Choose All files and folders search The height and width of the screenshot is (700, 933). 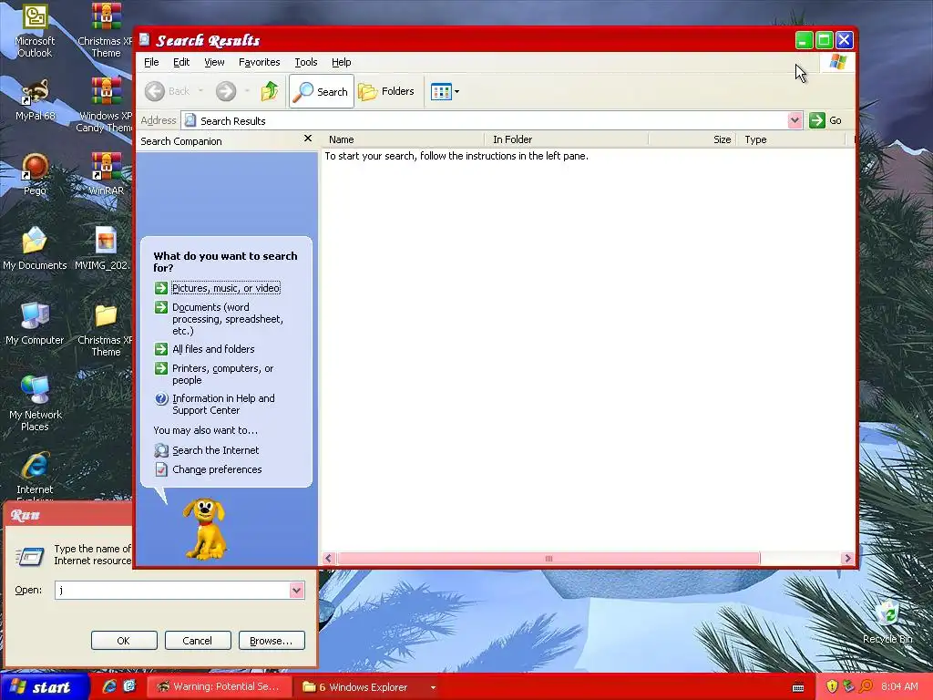213,349
